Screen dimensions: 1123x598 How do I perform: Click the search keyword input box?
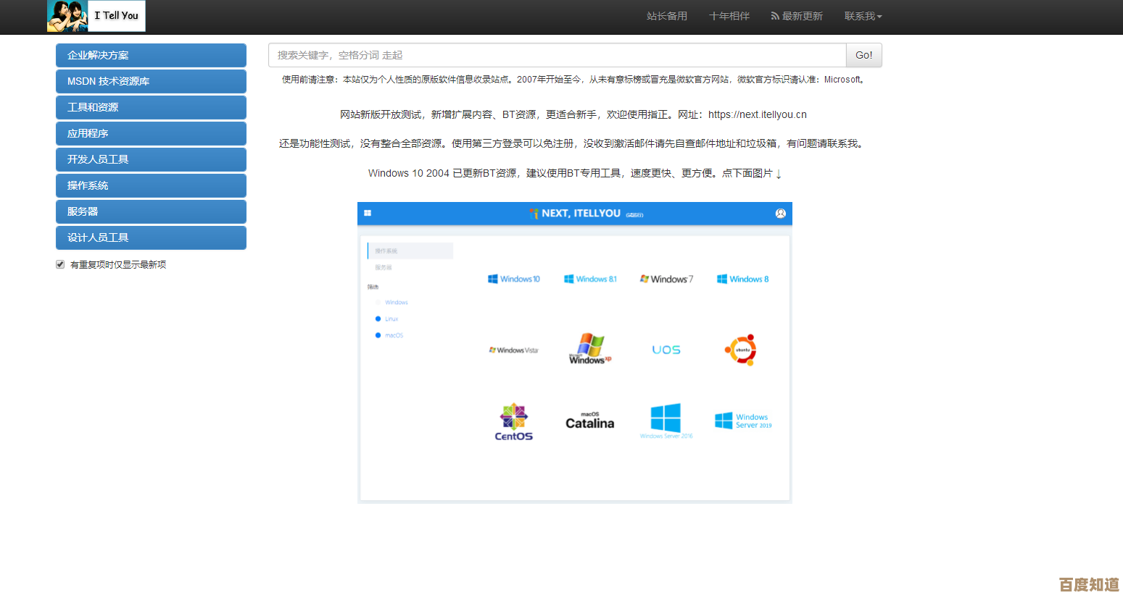click(557, 54)
